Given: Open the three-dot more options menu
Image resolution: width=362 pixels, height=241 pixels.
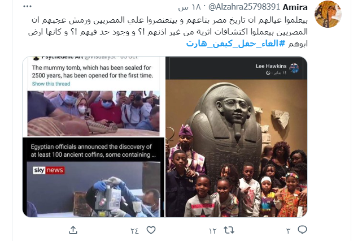Looking at the screenshot, I should [27, 6].
